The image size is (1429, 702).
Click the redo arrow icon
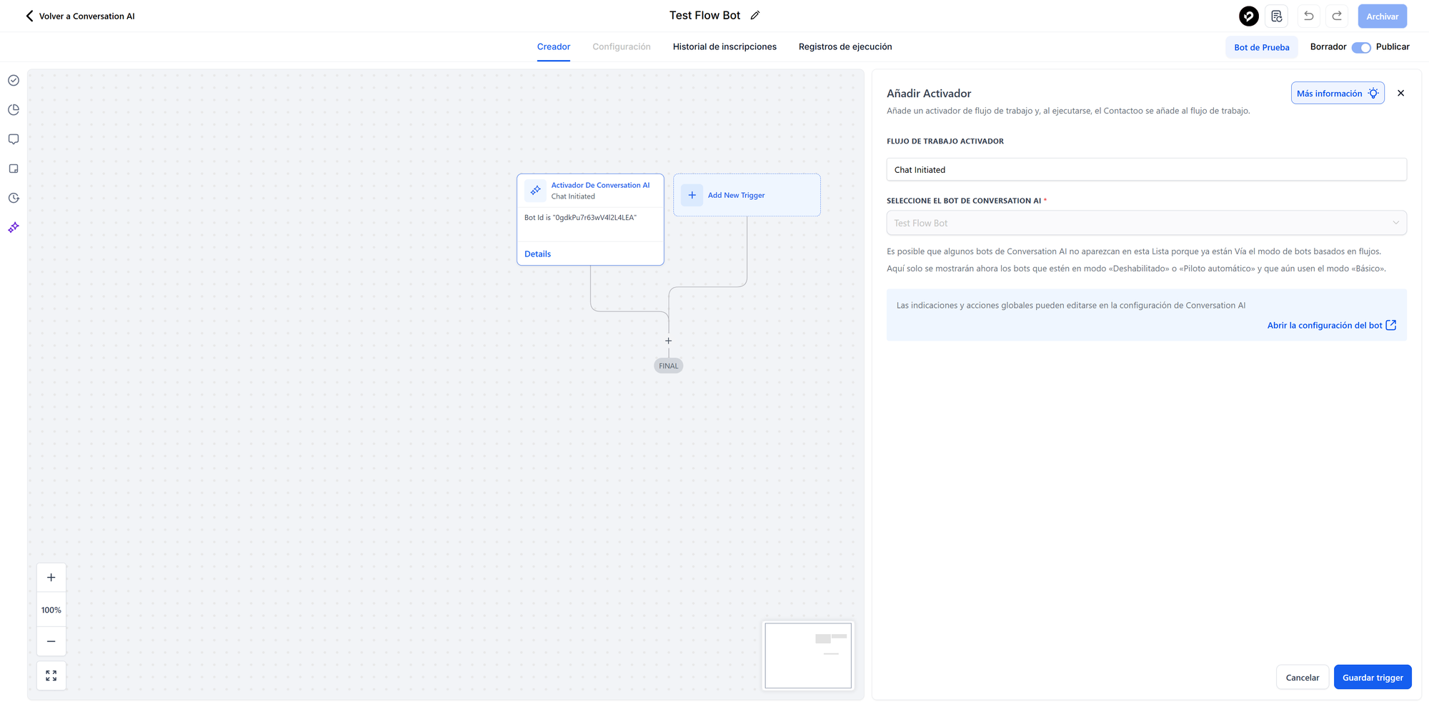tap(1337, 16)
